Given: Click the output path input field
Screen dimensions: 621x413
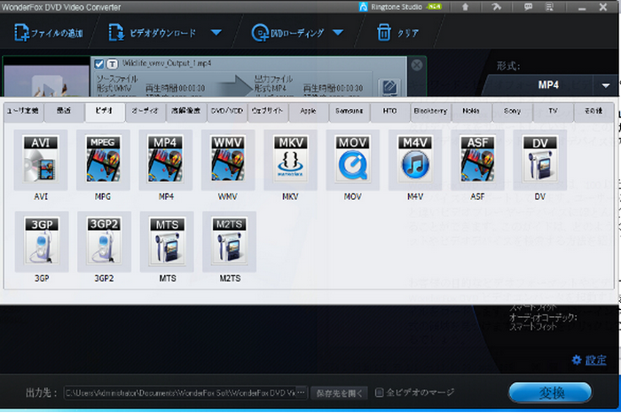Looking at the screenshot, I should click(x=179, y=393).
